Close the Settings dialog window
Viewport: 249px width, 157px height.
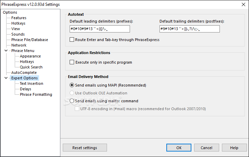click(244, 4)
